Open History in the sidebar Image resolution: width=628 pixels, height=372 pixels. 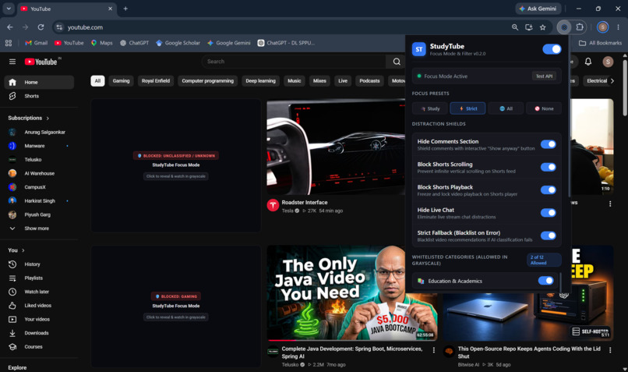[x=39, y=264]
